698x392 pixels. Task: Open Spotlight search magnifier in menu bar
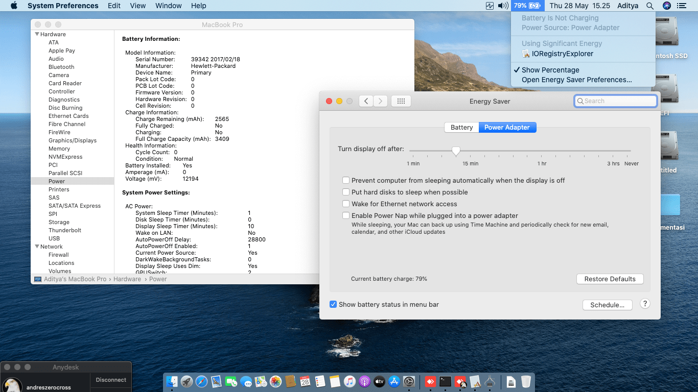(650, 6)
